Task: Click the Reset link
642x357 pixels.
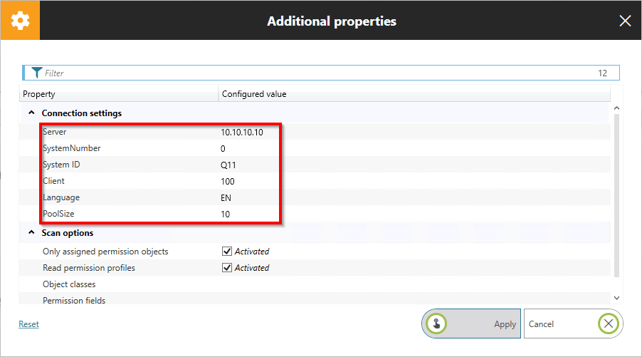Action: point(29,324)
